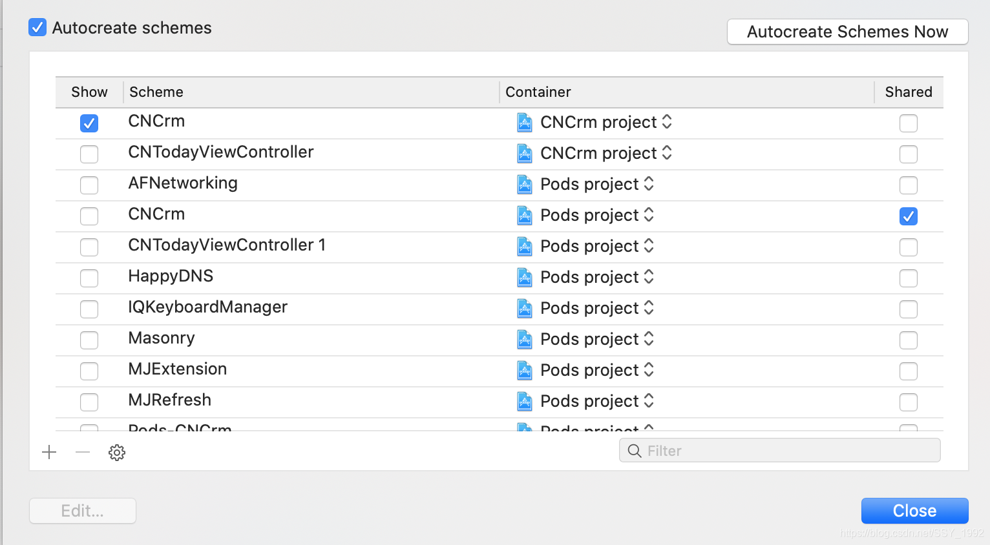Click project icon in AFNetworking row

point(525,184)
